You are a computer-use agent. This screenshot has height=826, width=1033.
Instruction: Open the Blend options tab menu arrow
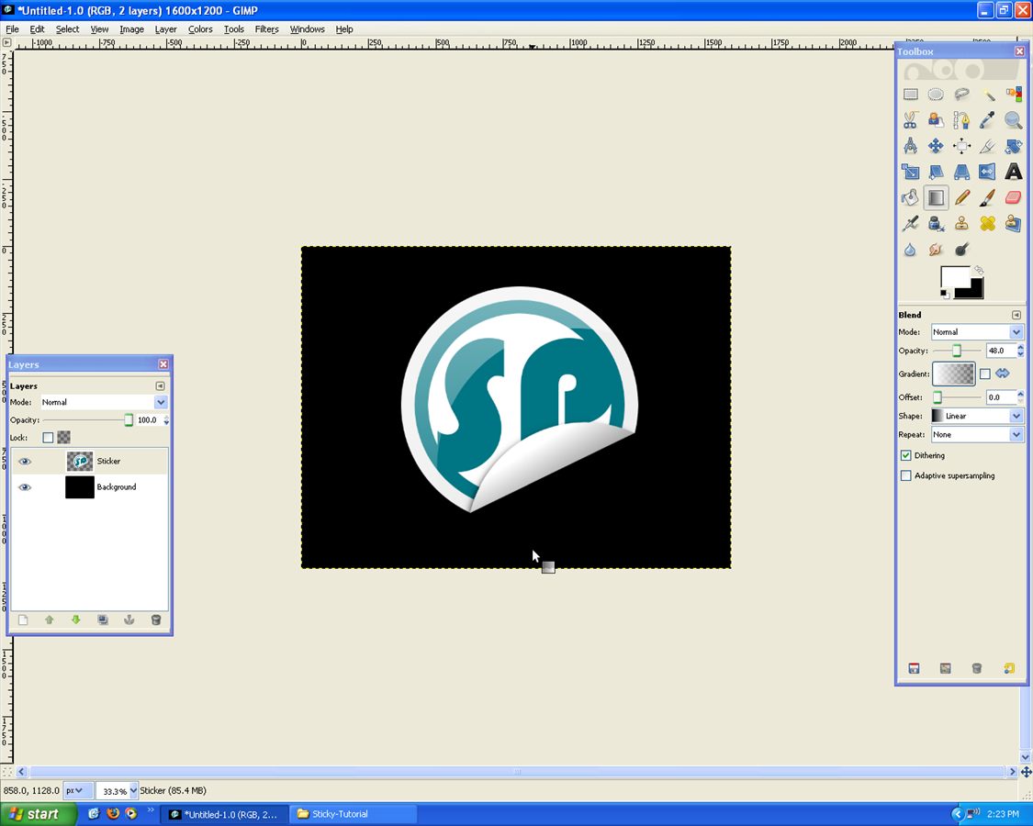pyautogui.click(x=1016, y=315)
